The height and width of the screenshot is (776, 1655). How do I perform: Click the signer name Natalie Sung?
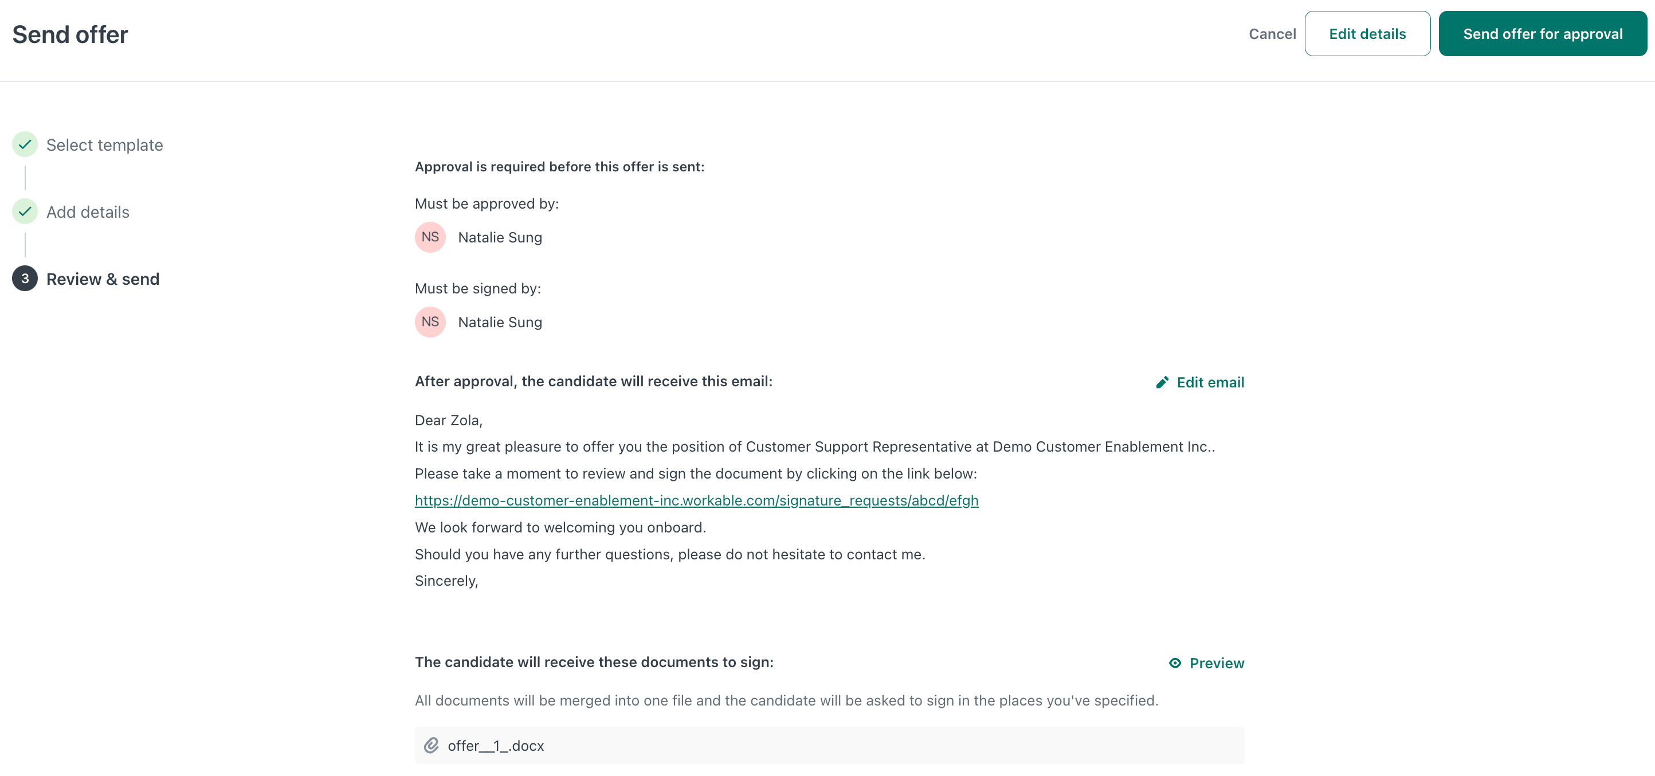click(x=500, y=322)
